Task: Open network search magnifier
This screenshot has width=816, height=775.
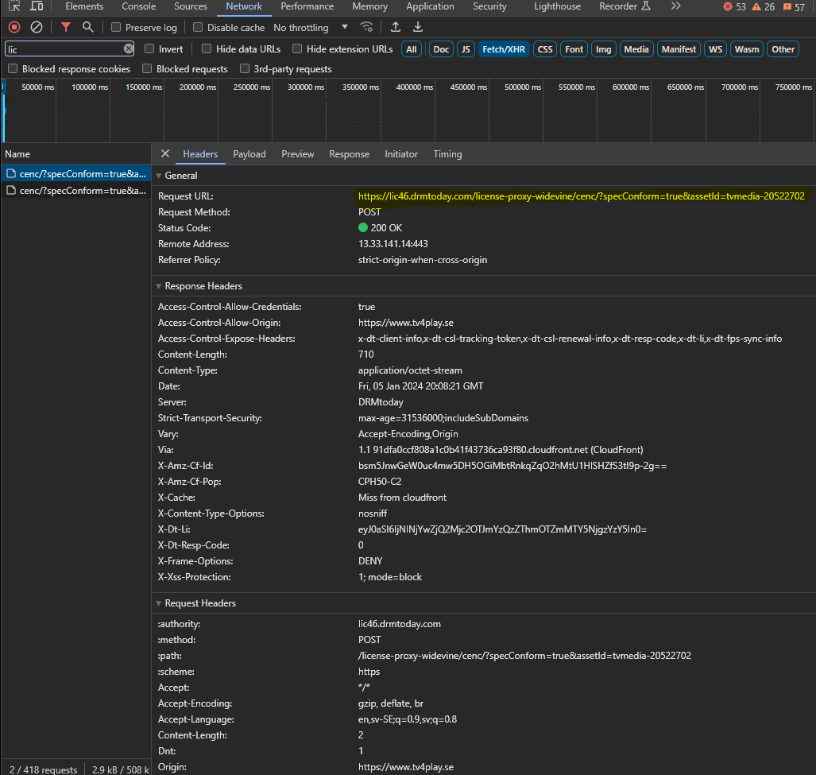Action: 87,27
